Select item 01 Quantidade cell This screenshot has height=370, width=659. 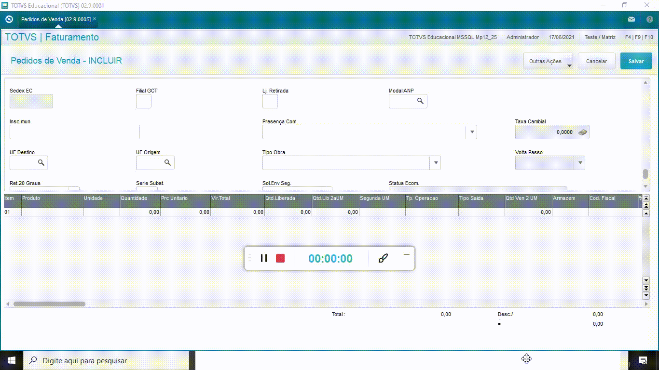(140, 212)
